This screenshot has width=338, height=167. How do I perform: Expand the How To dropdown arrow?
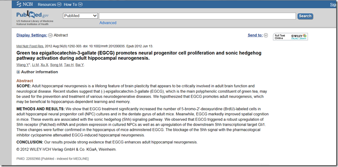point(80,5)
